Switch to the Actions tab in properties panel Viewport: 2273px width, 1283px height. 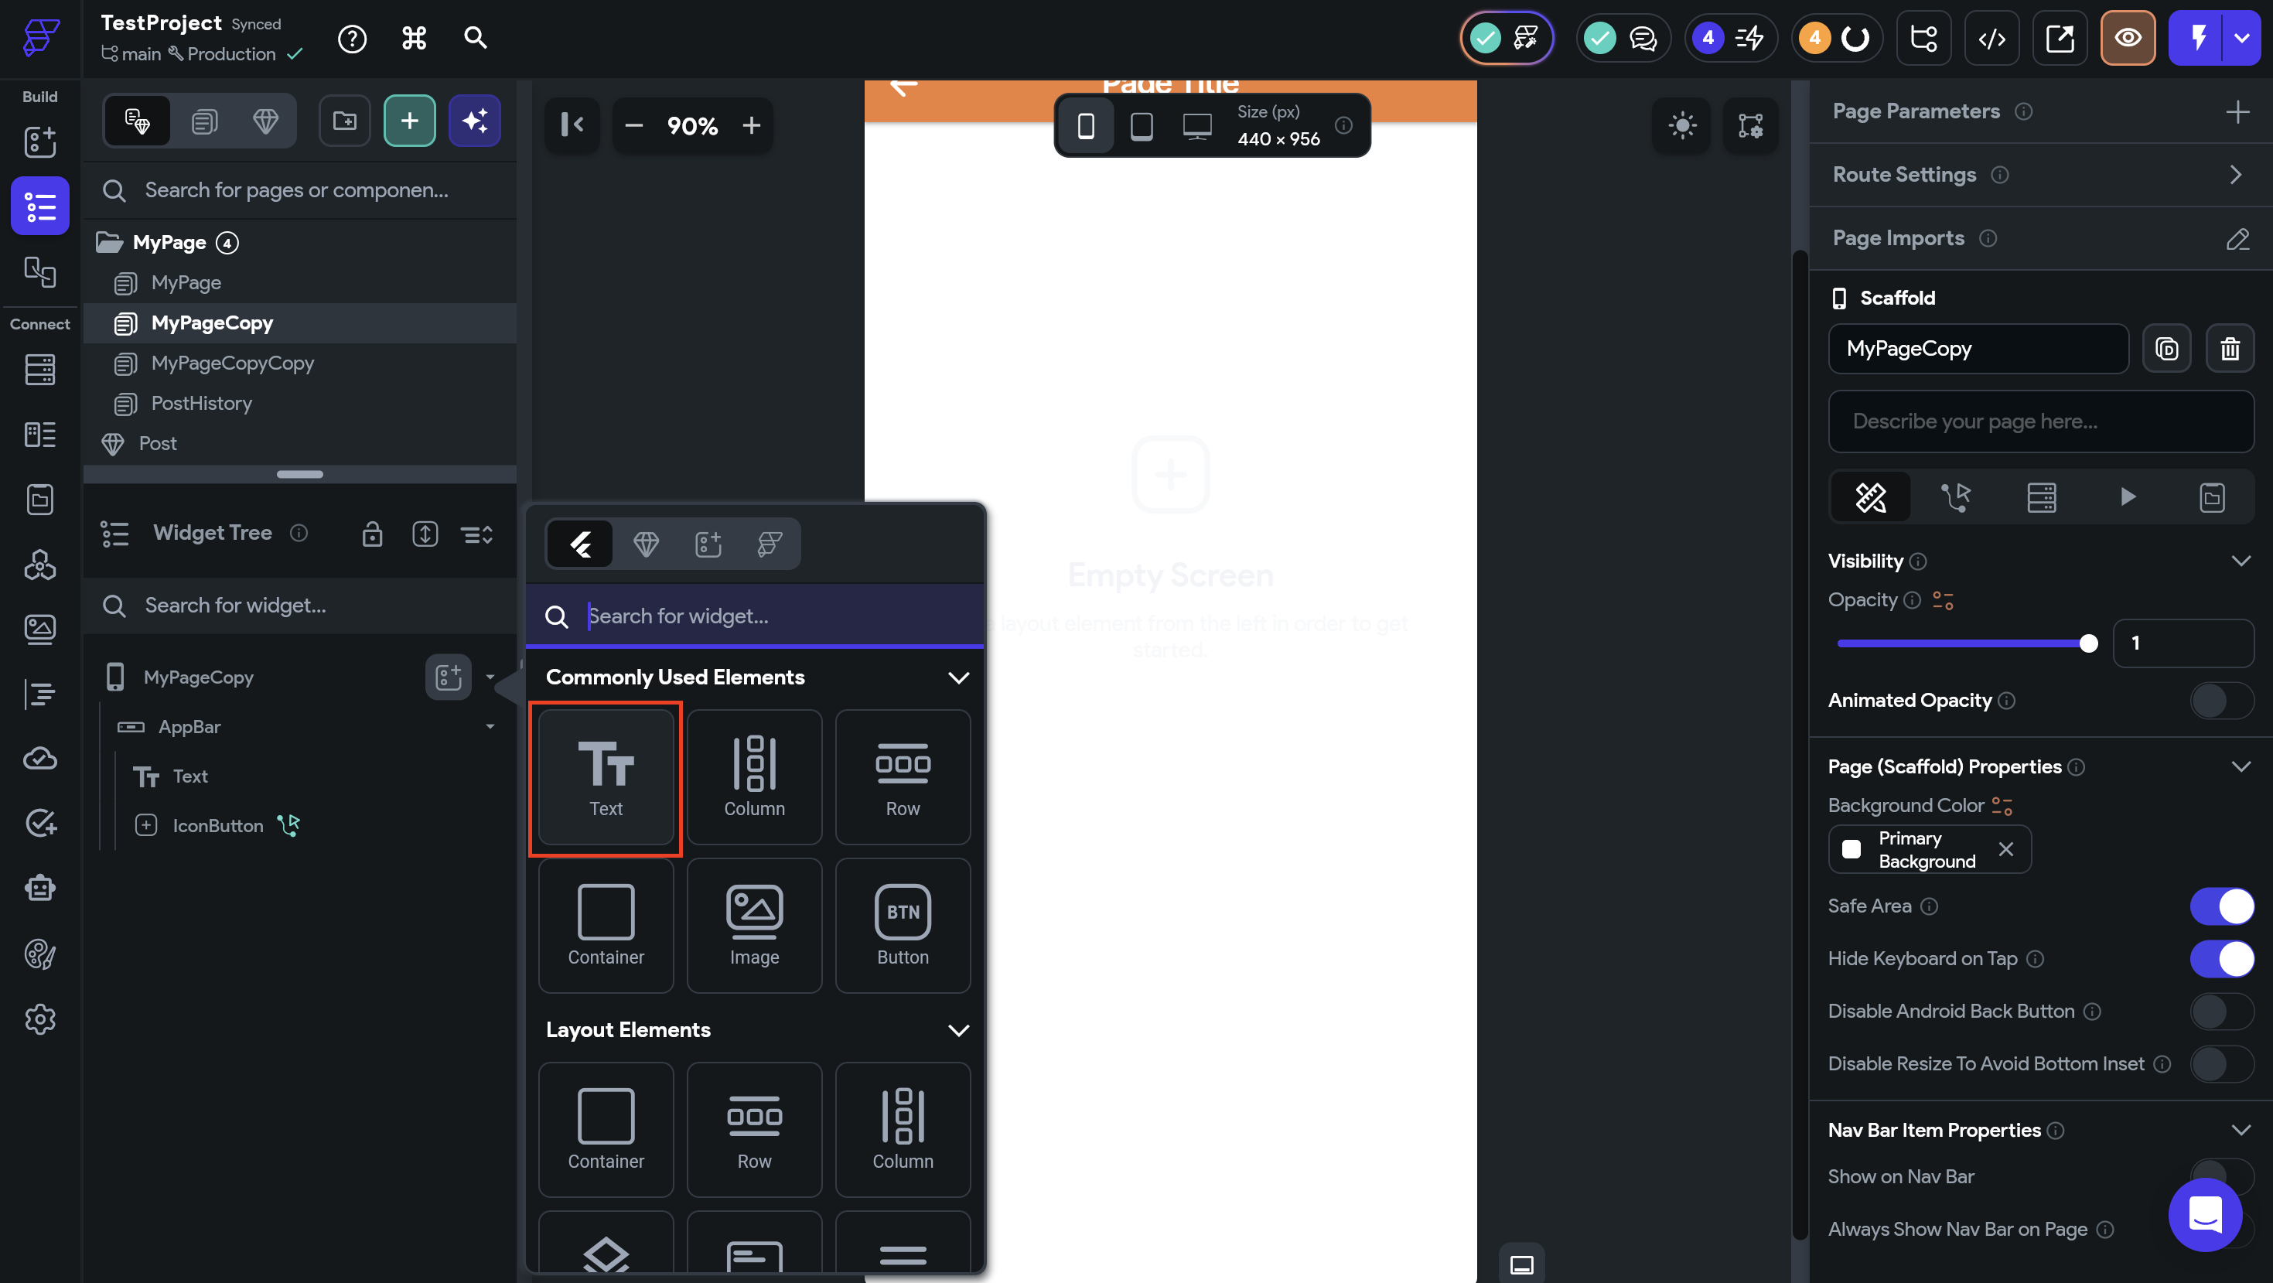tap(1955, 498)
